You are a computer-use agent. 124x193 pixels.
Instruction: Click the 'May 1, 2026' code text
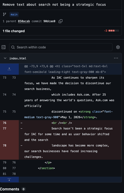tap(71, 117)
